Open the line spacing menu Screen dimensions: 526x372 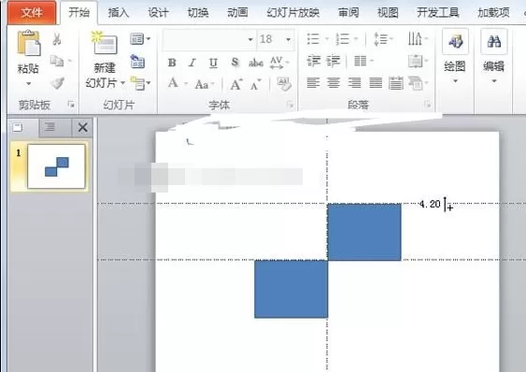coord(383,39)
